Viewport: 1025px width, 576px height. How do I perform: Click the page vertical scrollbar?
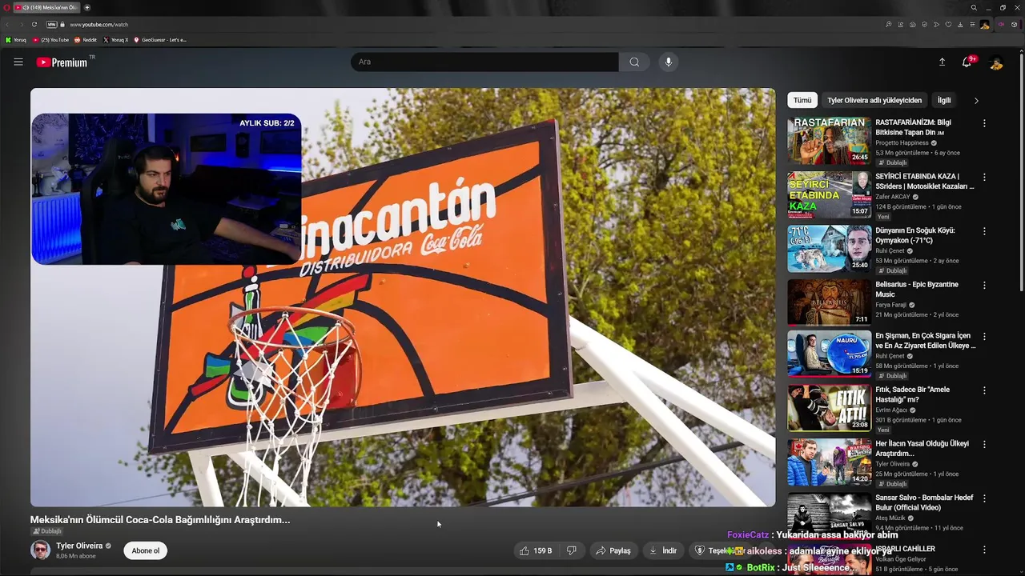tap(1022, 172)
